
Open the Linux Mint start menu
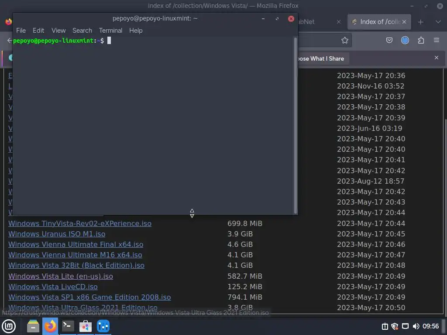(x=9, y=326)
